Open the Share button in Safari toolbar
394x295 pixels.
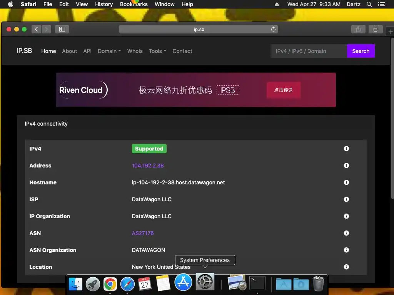coord(358,29)
